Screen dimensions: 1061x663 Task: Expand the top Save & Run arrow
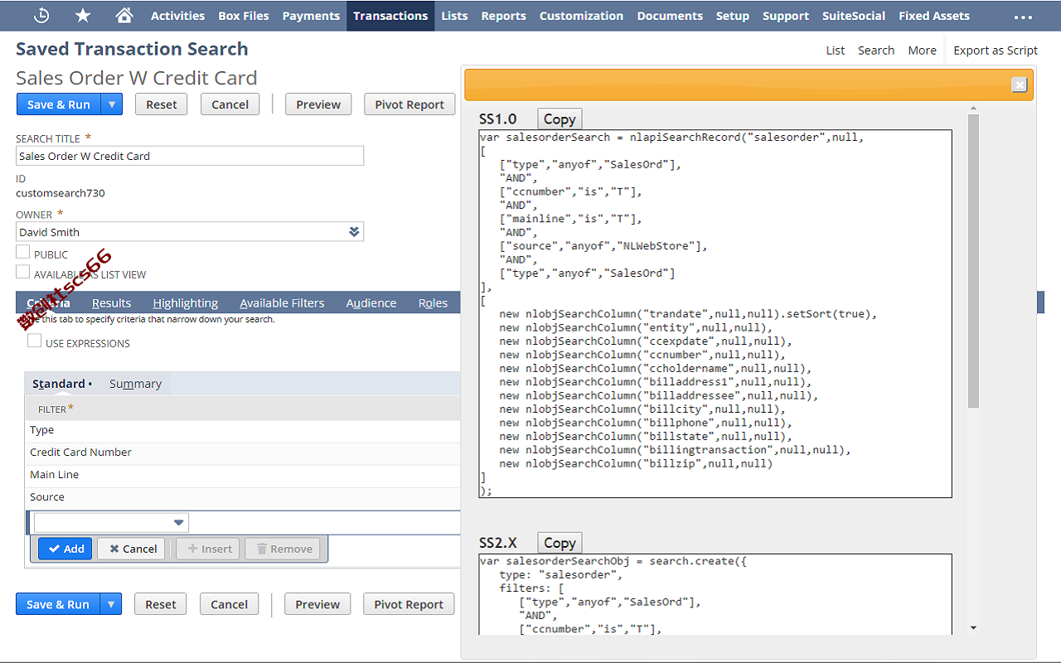(x=112, y=104)
